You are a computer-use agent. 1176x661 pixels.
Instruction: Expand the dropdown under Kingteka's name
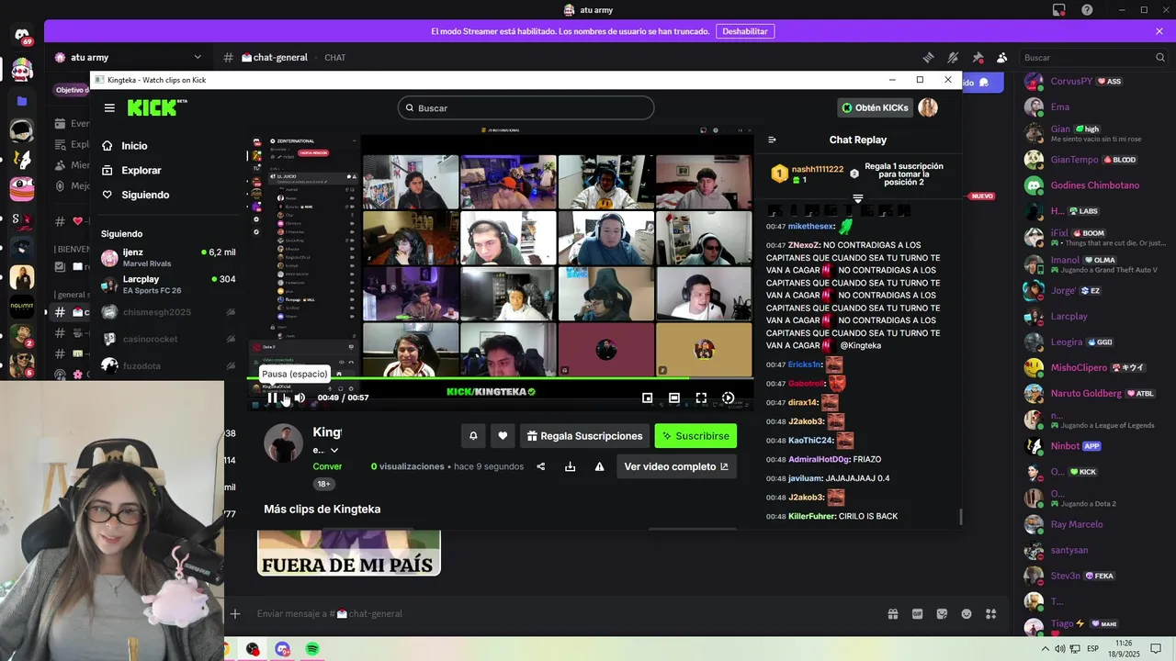point(334,450)
